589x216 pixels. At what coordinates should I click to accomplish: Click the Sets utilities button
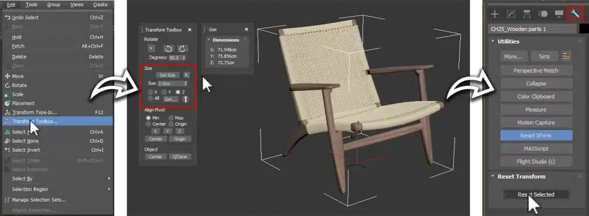(544, 57)
